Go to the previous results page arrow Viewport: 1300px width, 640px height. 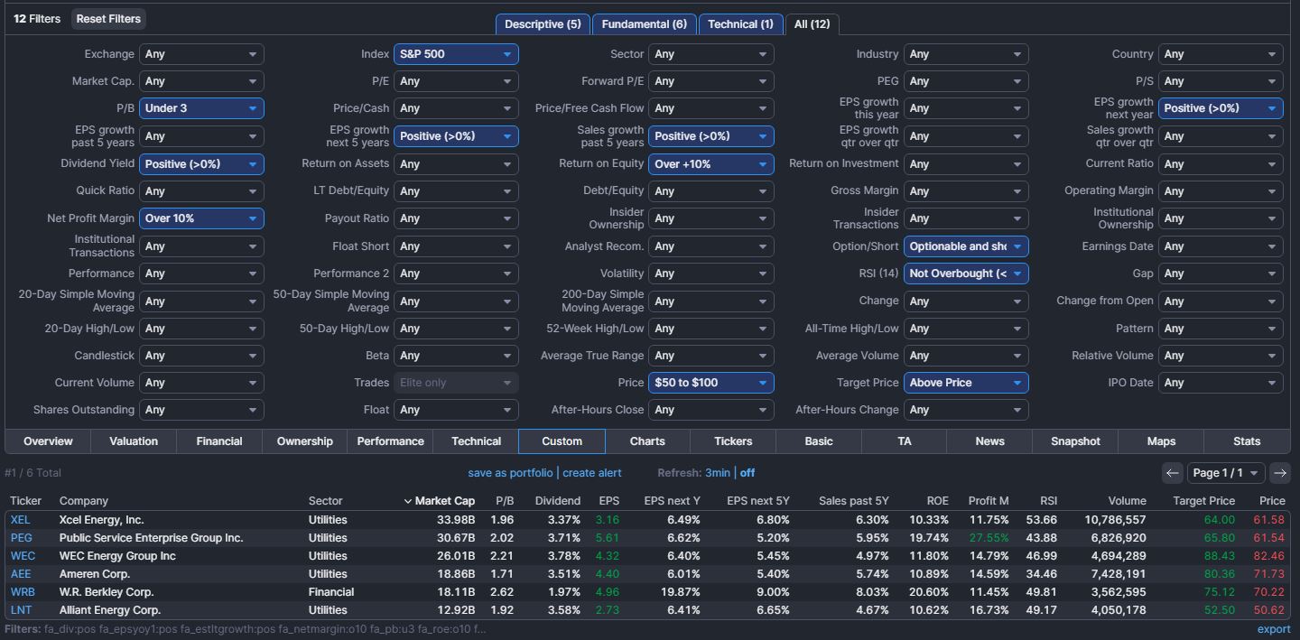point(1172,472)
